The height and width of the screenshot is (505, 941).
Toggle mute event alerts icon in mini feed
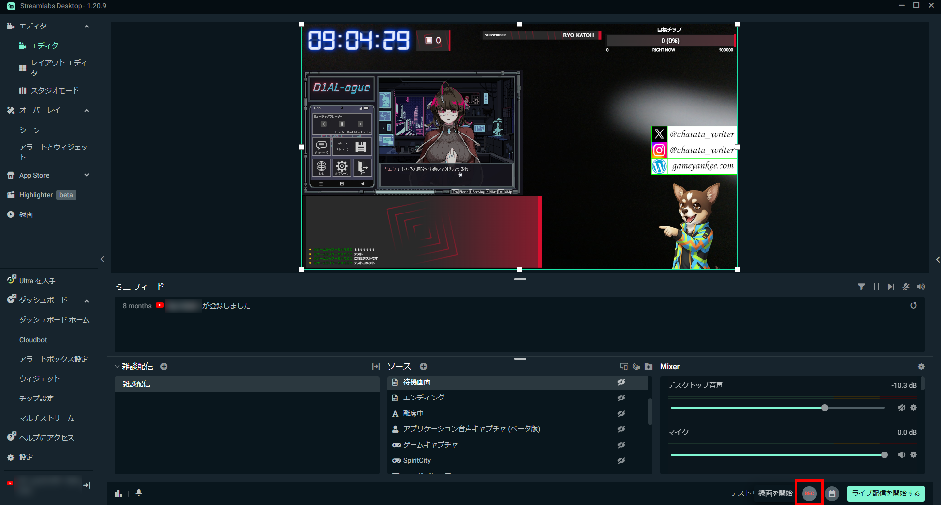pos(906,287)
